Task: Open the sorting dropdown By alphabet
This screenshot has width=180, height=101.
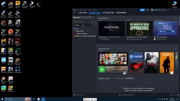Action: 130,78
